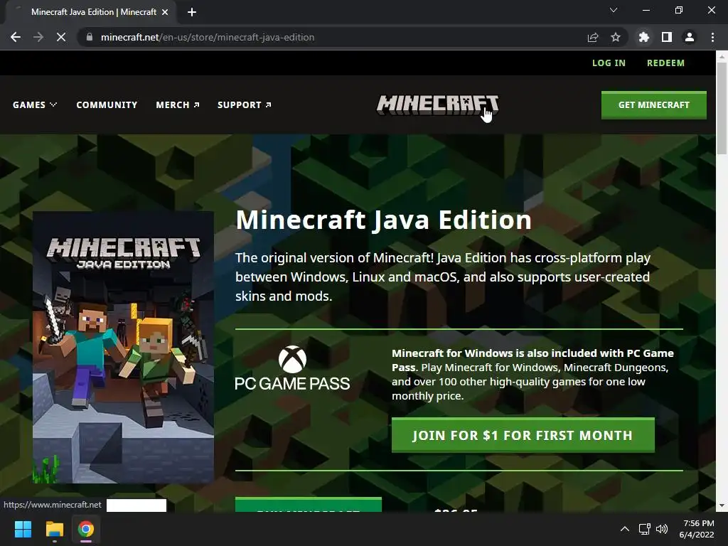This screenshot has height=546, width=728.
Task: View site information via lock icon
Action: pyautogui.click(x=90, y=37)
